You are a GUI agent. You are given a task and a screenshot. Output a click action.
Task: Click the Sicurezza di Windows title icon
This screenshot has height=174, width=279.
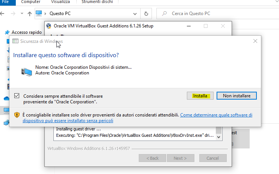coord(15,41)
